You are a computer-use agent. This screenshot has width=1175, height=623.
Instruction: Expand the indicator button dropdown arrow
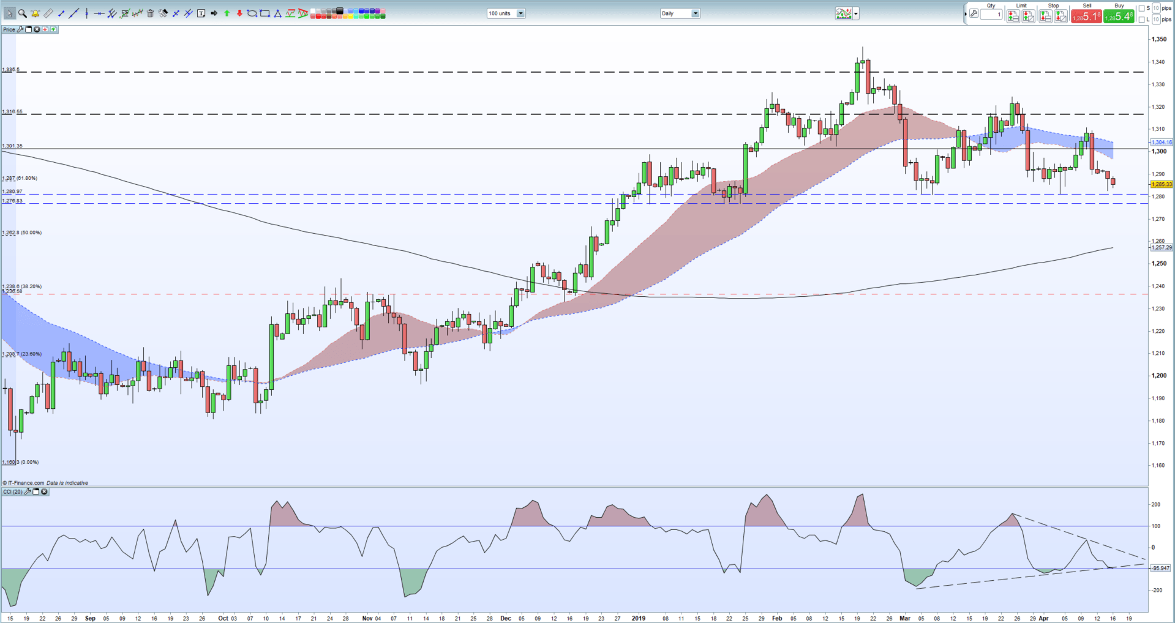[856, 13]
